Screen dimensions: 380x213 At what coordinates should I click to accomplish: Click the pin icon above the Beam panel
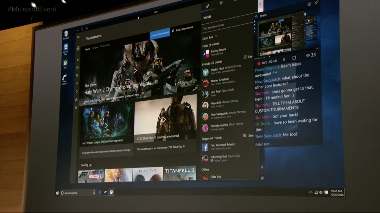point(316,3)
